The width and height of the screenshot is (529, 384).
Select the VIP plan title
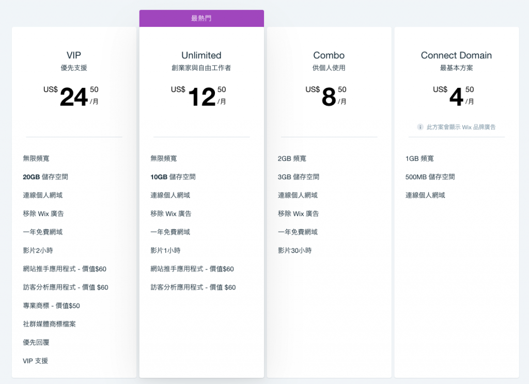pyautogui.click(x=74, y=55)
